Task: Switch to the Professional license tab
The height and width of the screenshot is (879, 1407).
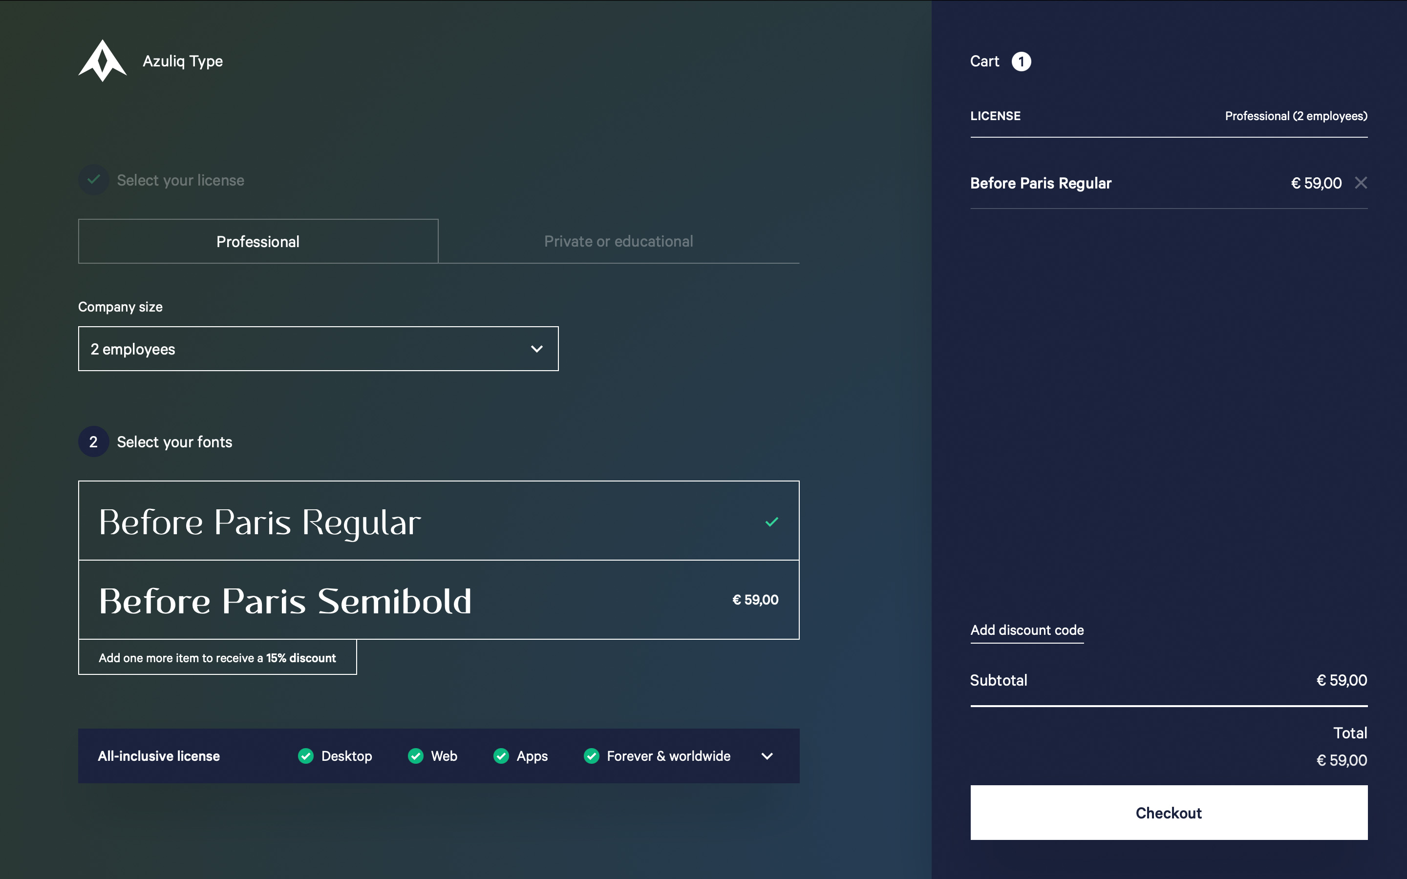Action: [257, 241]
